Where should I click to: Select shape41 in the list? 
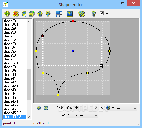pos(9,78)
